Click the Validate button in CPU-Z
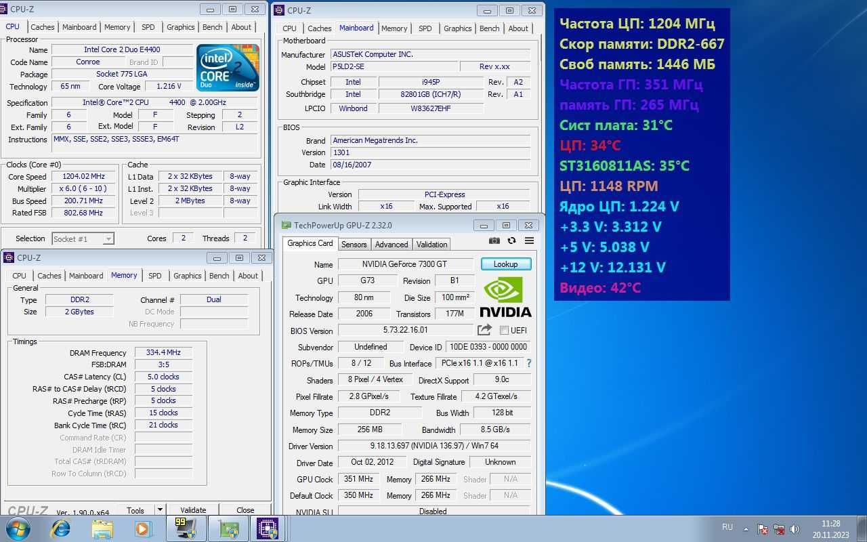The height and width of the screenshot is (542, 867). click(193, 510)
